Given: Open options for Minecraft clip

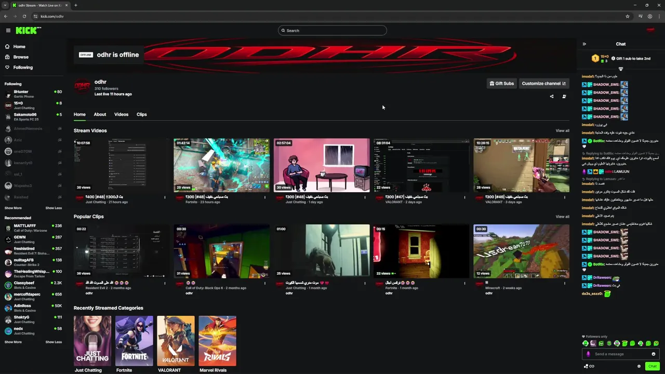Looking at the screenshot, I should (x=565, y=284).
